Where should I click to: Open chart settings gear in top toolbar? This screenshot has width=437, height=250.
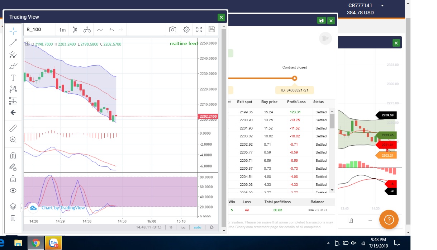186,30
